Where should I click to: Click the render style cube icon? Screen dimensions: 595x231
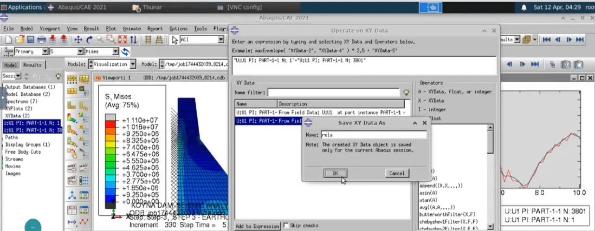526,40
